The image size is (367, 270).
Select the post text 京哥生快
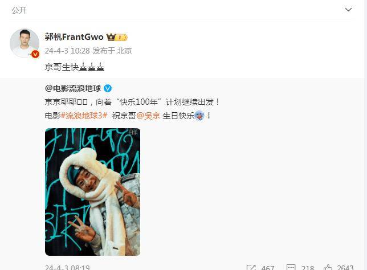click(62, 67)
